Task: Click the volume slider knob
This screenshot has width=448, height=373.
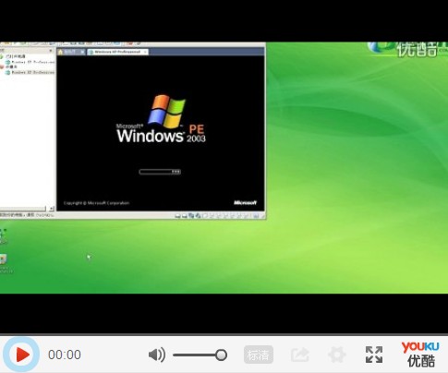Action: point(221,355)
